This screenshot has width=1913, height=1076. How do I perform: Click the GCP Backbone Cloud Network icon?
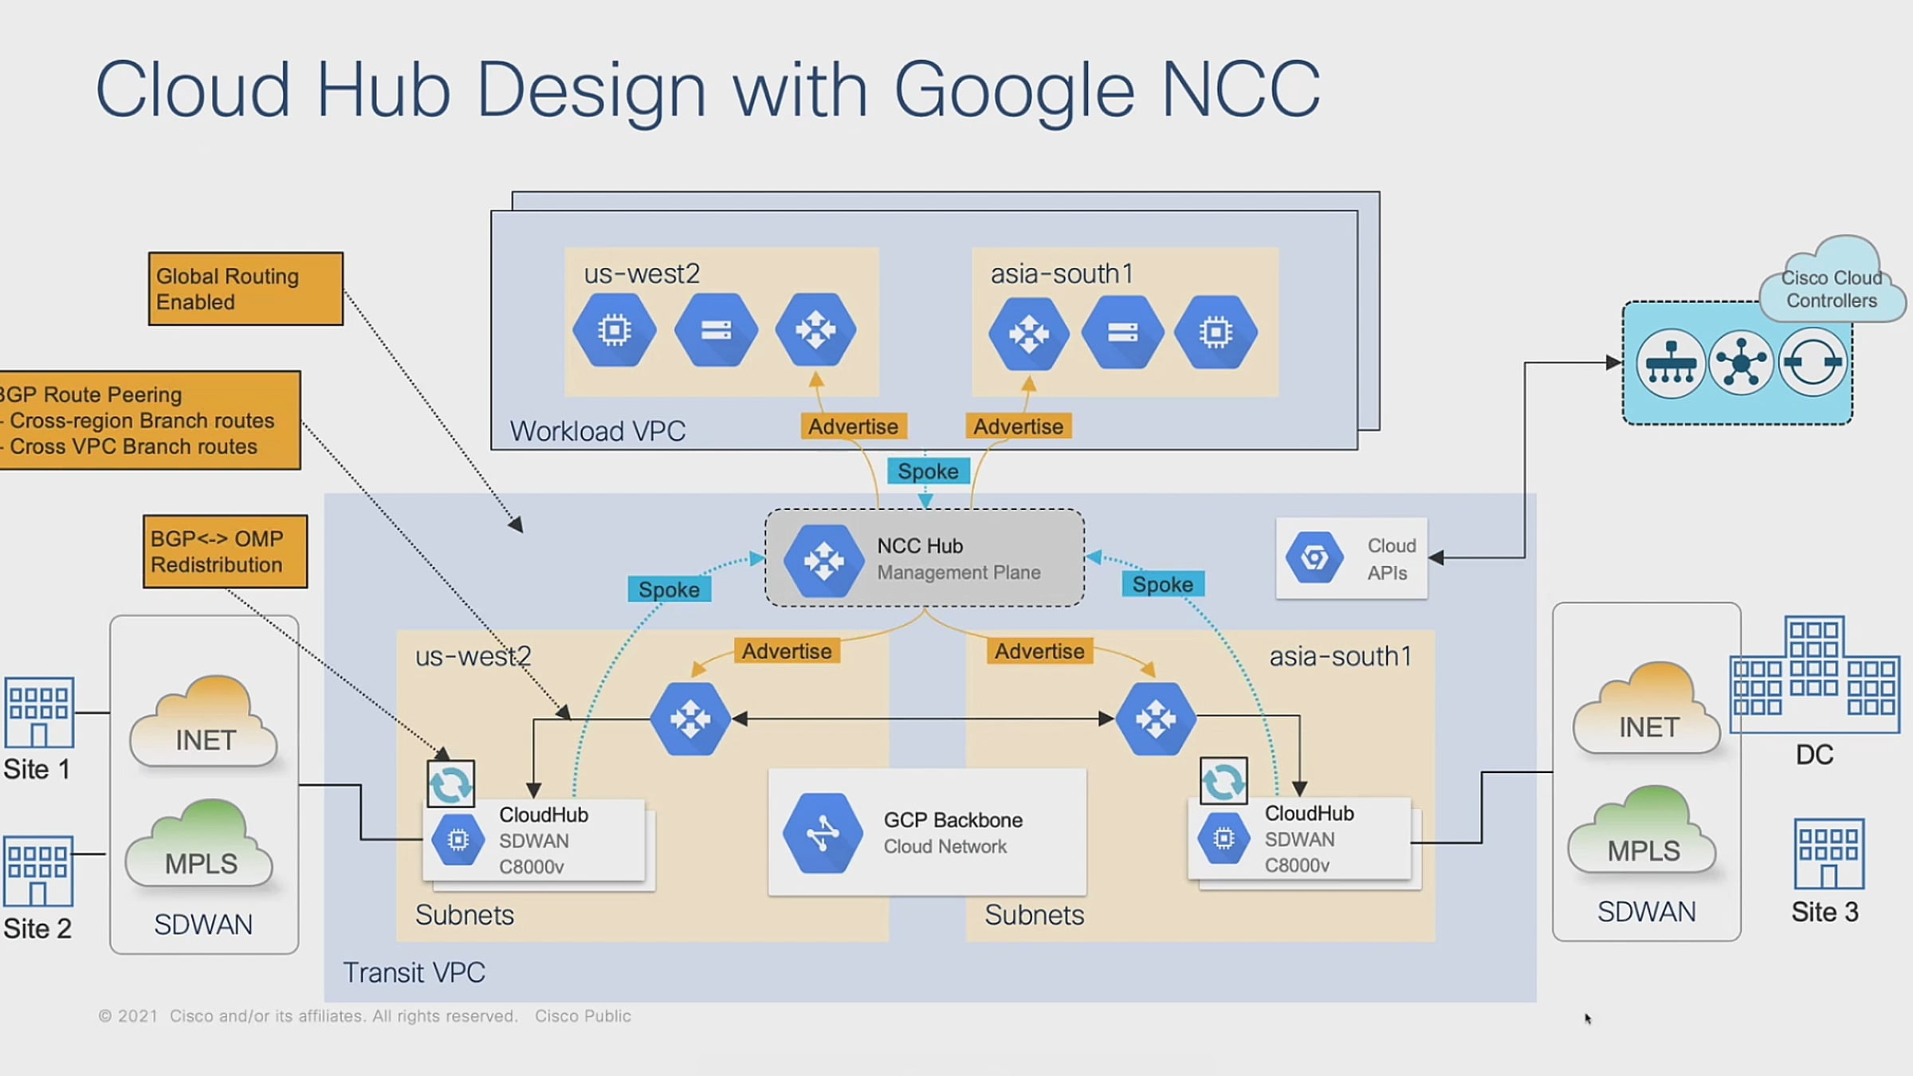point(823,833)
